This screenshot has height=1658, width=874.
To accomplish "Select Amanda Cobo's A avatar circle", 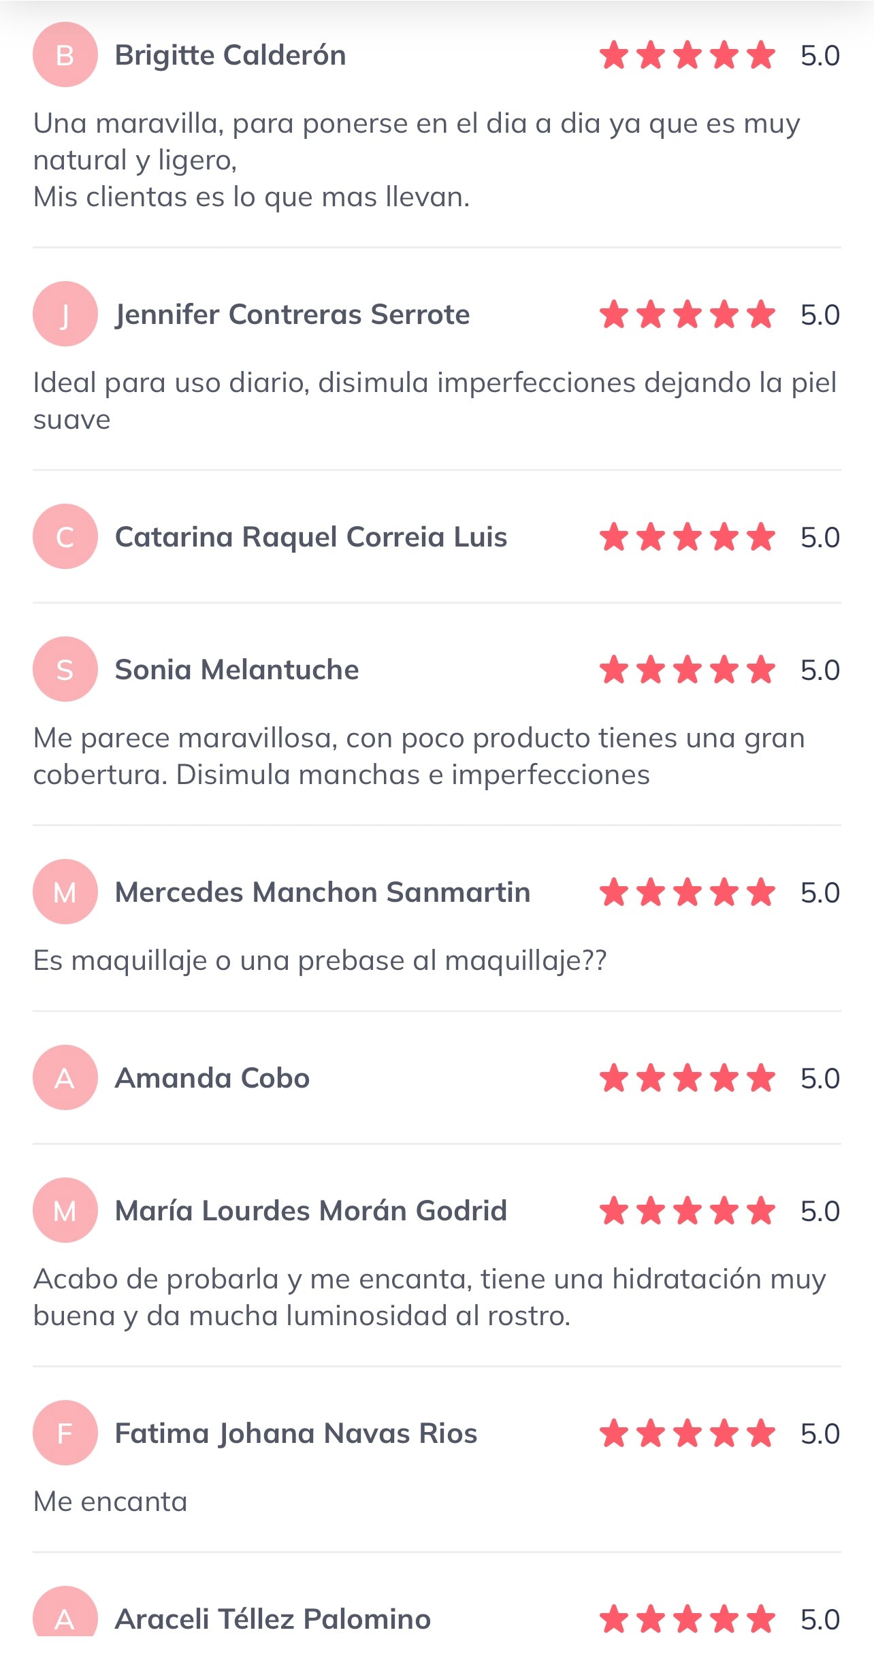I will pyautogui.click(x=65, y=1078).
